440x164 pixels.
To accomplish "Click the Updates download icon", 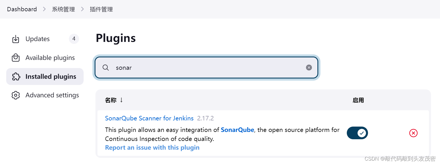I will (16, 39).
